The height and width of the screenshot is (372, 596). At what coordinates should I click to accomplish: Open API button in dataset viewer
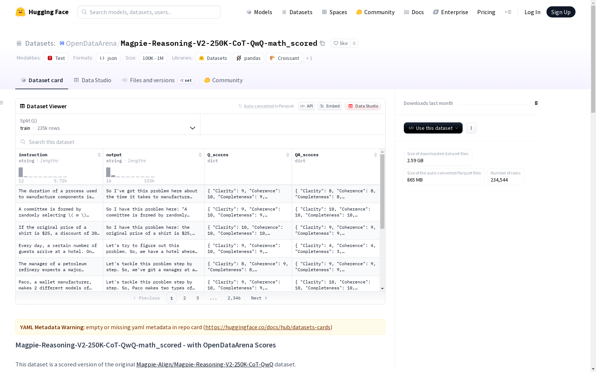tap(307, 106)
